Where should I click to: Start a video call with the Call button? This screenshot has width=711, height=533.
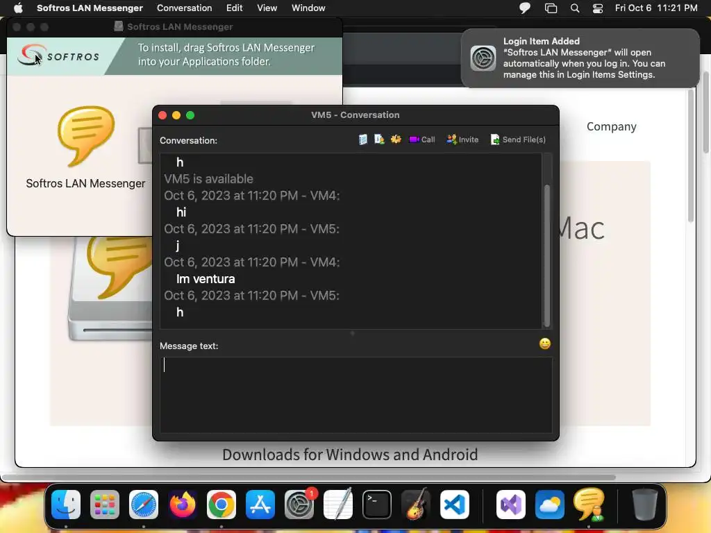pyautogui.click(x=421, y=139)
